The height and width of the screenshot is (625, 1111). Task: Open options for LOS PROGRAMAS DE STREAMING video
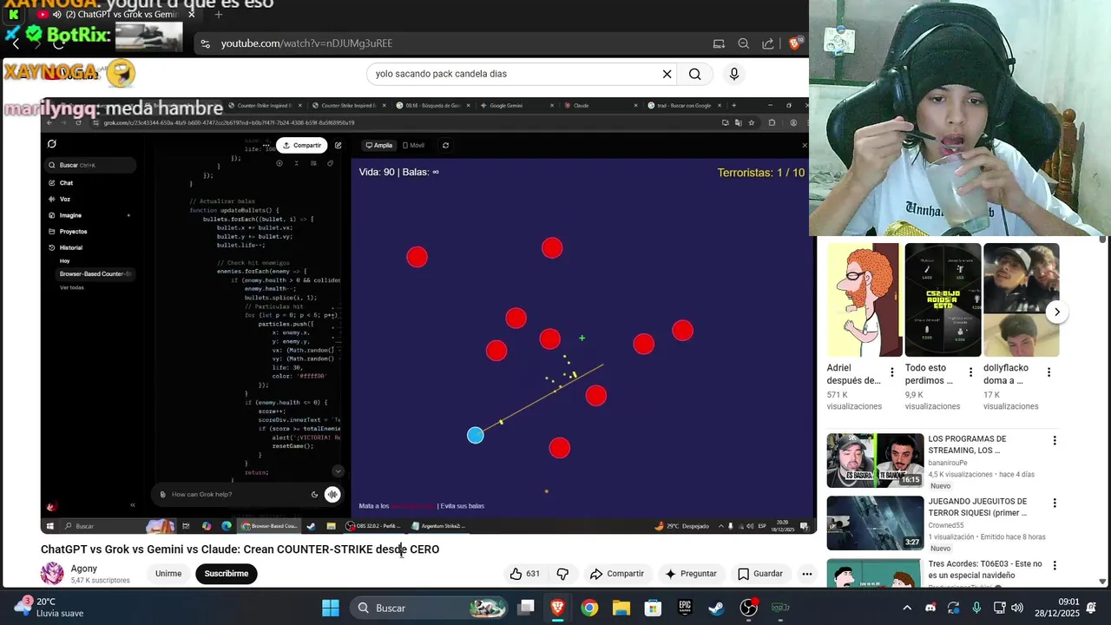click(1055, 441)
